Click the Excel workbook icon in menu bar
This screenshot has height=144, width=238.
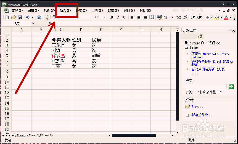point(7,10)
